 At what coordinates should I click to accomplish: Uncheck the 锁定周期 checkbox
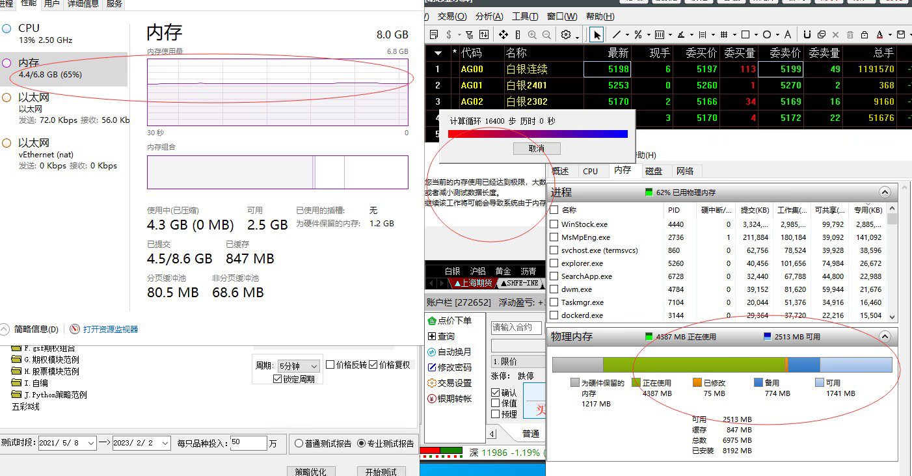278,379
